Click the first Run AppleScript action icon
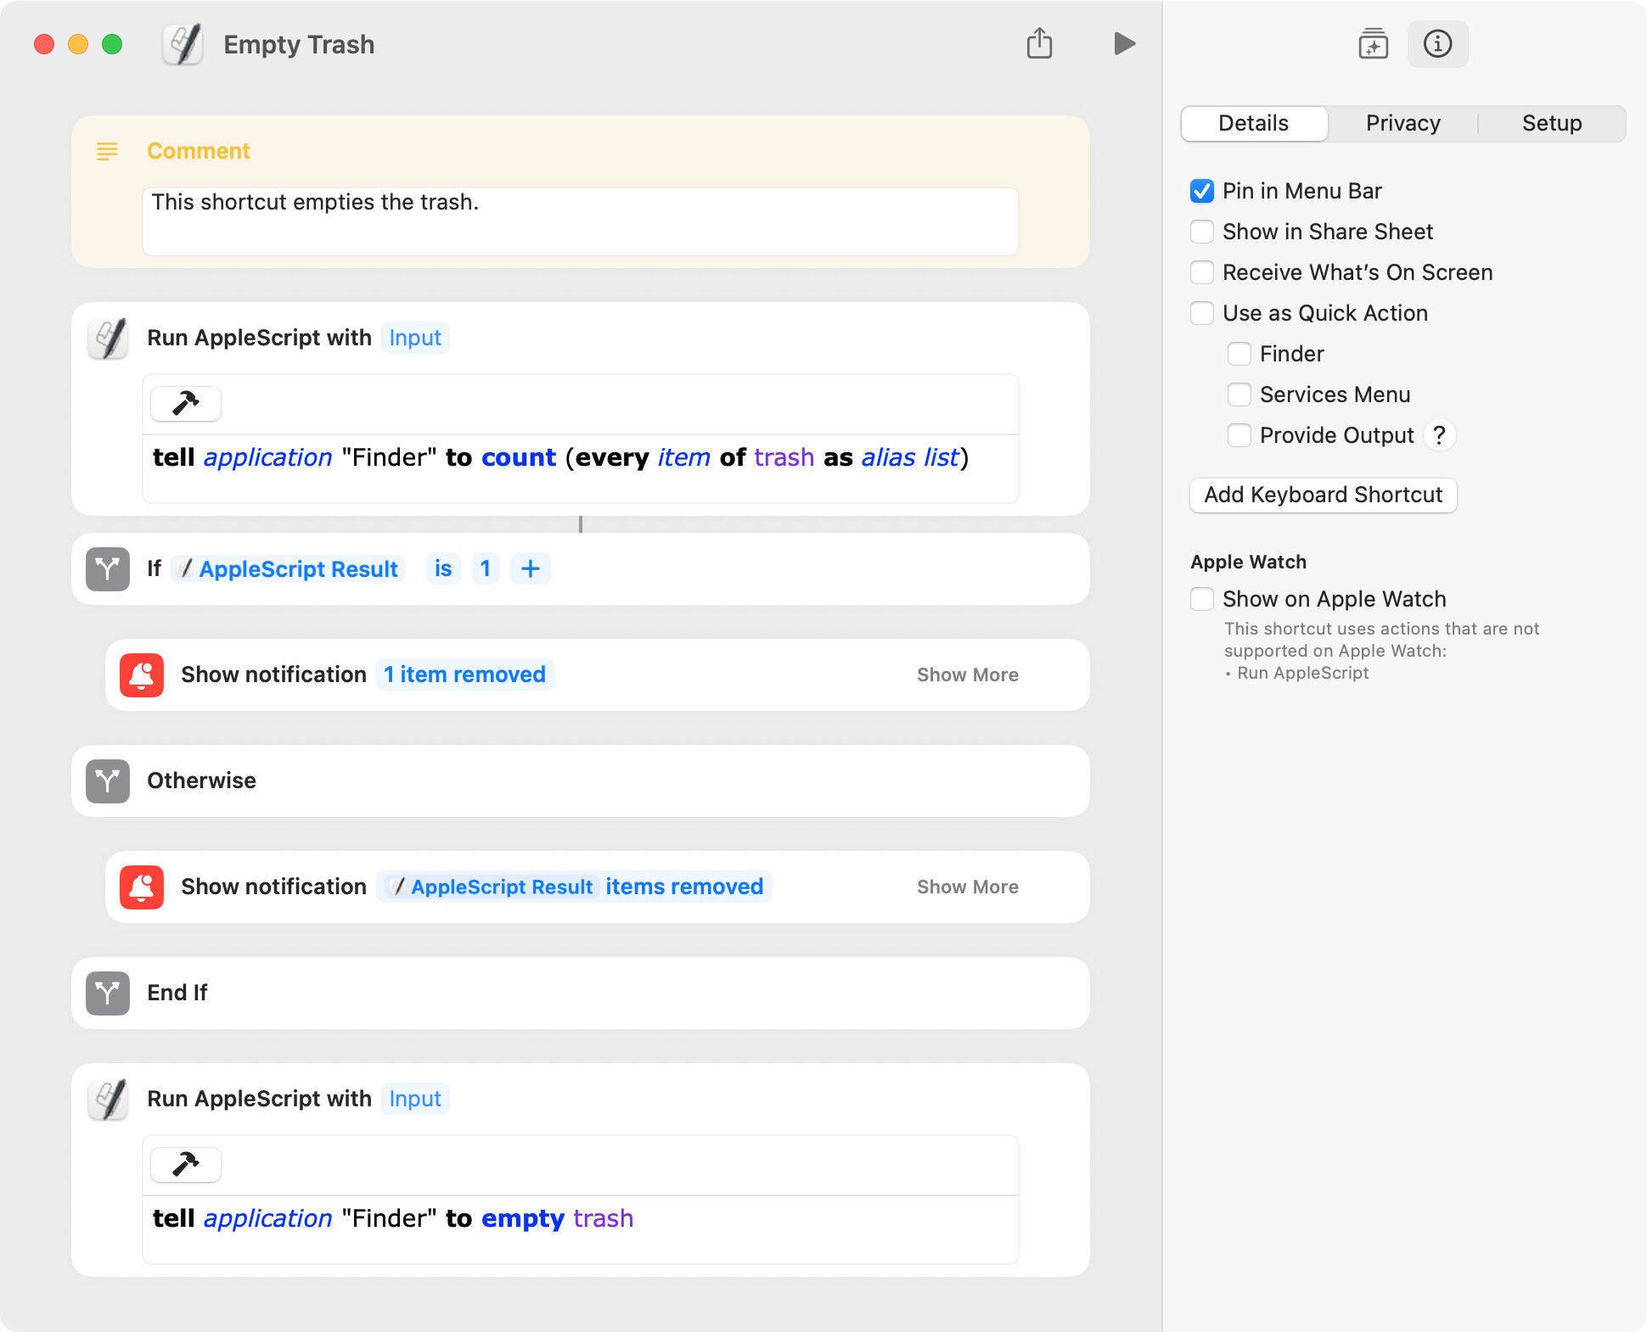 109,338
